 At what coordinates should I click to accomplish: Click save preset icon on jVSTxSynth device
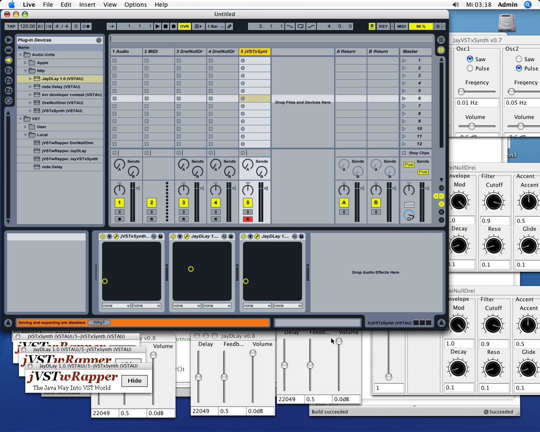click(x=160, y=237)
